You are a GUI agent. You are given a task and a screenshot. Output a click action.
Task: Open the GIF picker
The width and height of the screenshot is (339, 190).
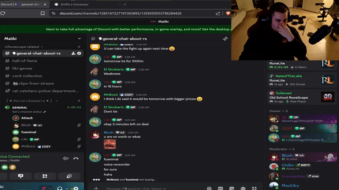tap(220, 188)
